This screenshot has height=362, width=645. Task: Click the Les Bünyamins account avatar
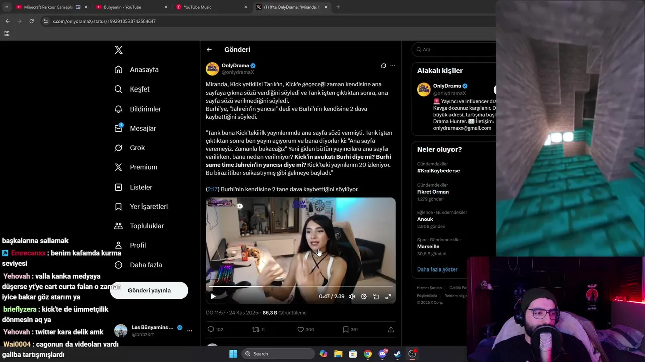(121, 330)
